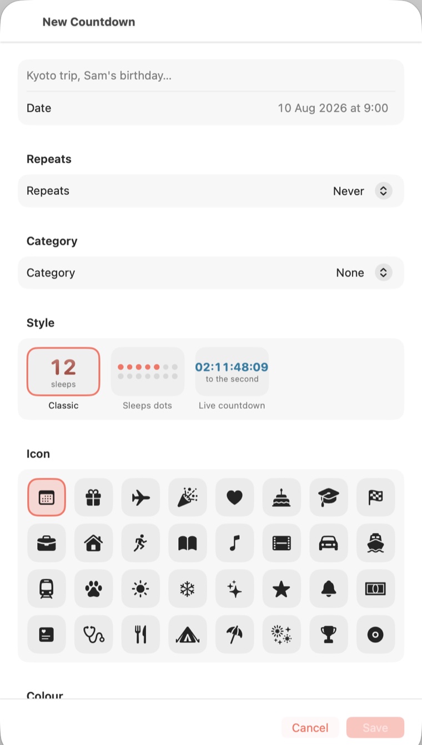The height and width of the screenshot is (745, 422).
Task: Choose the film strip icon
Action: point(282,543)
